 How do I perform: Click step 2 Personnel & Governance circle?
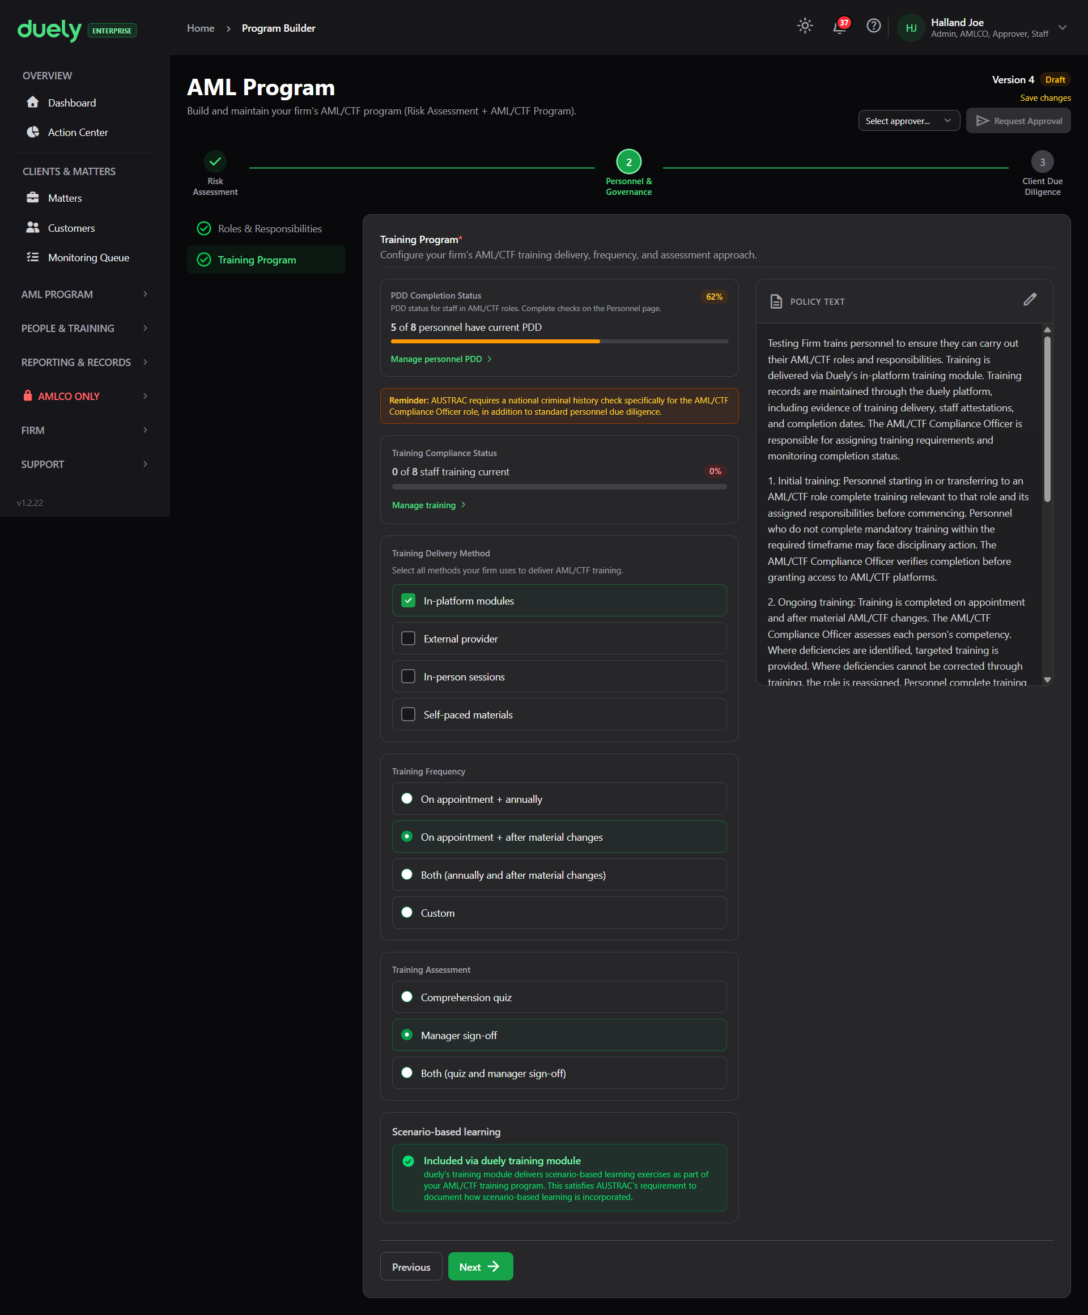pos(629,161)
